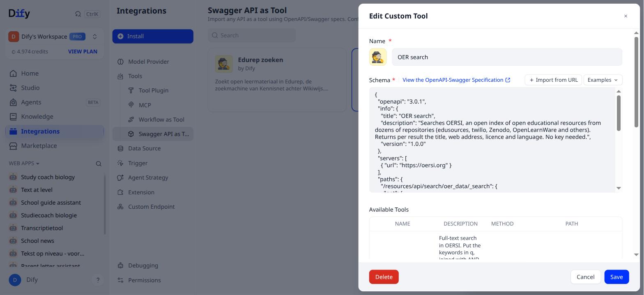Click the Workflow as Tool icon

pos(131,120)
